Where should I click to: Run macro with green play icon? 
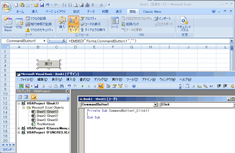pos(83,86)
